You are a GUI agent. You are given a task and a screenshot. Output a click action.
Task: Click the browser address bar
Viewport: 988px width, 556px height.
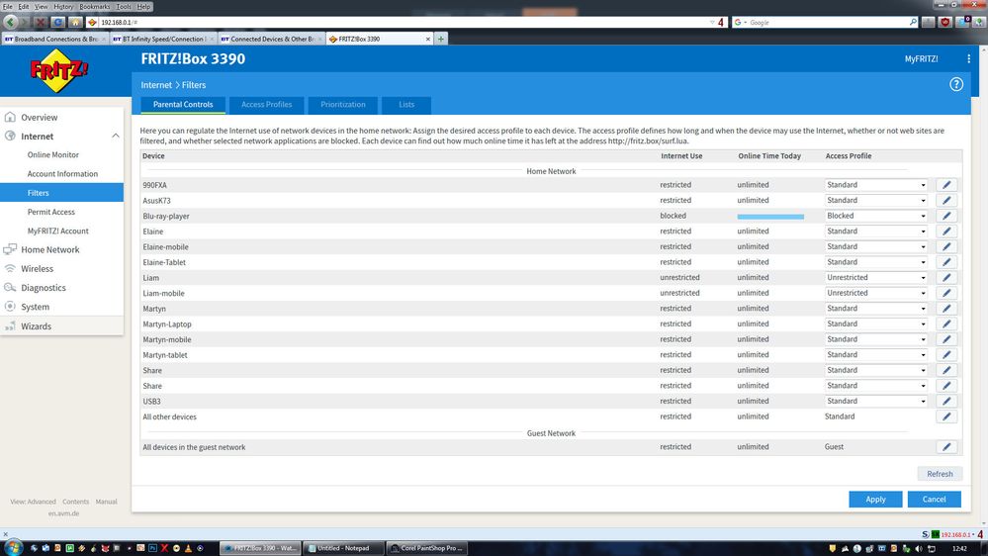pos(404,22)
